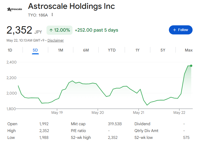Image resolution: width=198 pixels, height=146 pixels.
Task: Click the '+252.00 past 5 days' text
Action: tap(96, 30)
